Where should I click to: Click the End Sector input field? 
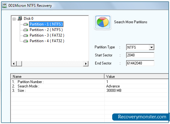coord(140,63)
